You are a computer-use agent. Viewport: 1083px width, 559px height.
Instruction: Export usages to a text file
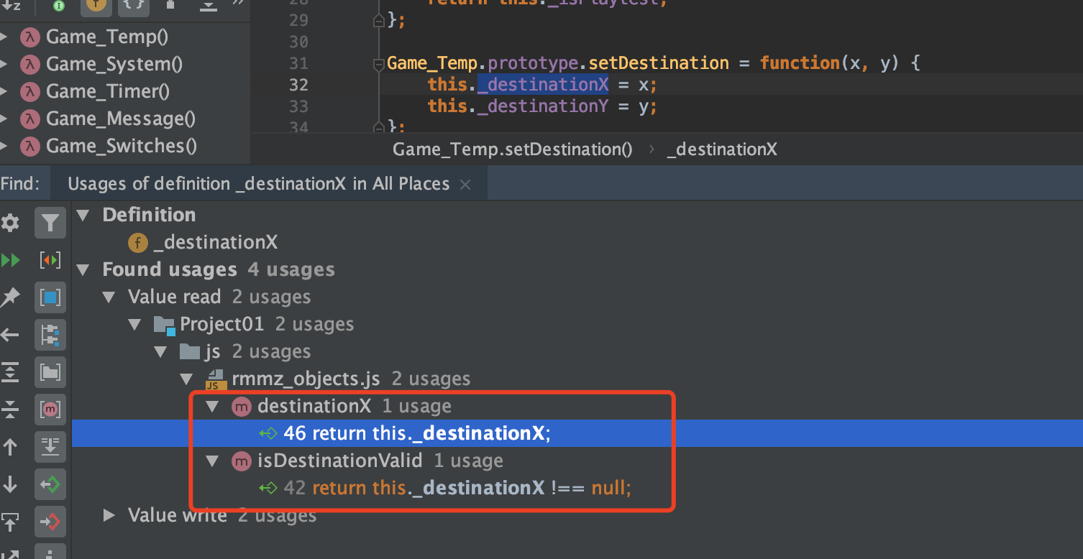(x=10, y=522)
